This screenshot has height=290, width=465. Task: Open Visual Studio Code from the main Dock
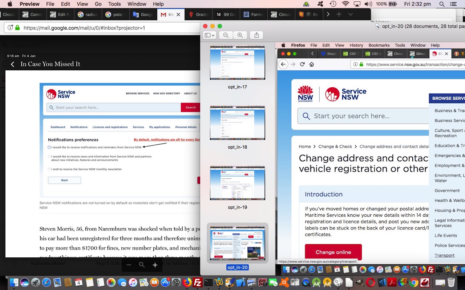[382, 282]
